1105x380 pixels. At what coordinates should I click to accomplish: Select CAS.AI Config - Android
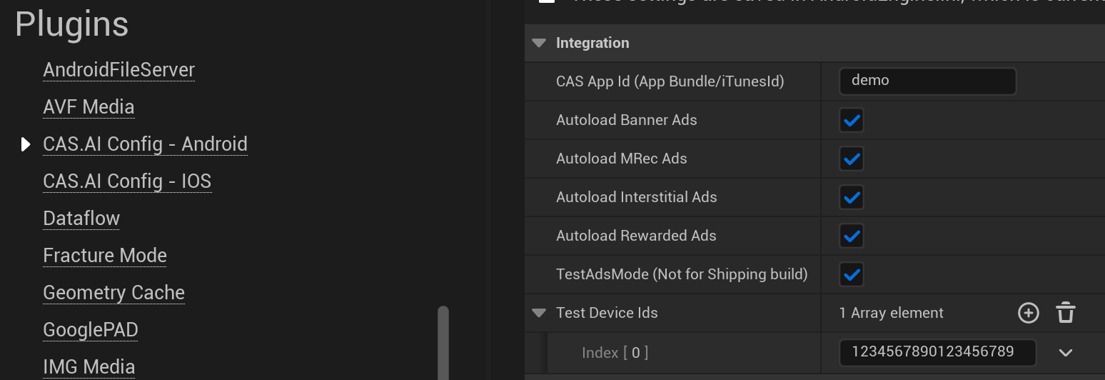[x=145, y=144]
